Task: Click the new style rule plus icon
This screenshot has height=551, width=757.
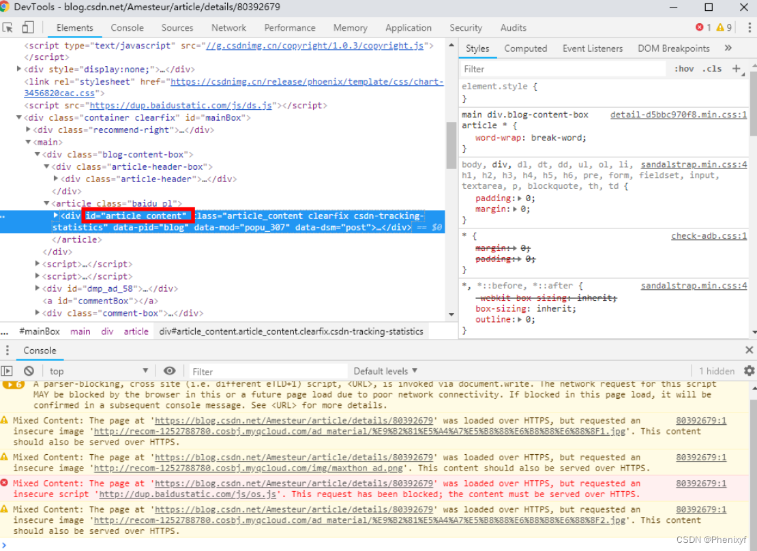Action: [737, 69]
